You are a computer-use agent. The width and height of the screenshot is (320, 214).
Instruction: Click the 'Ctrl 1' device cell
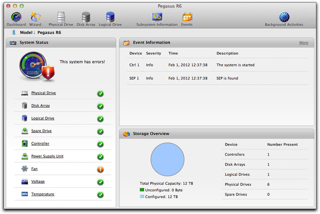tap(134, 65)
